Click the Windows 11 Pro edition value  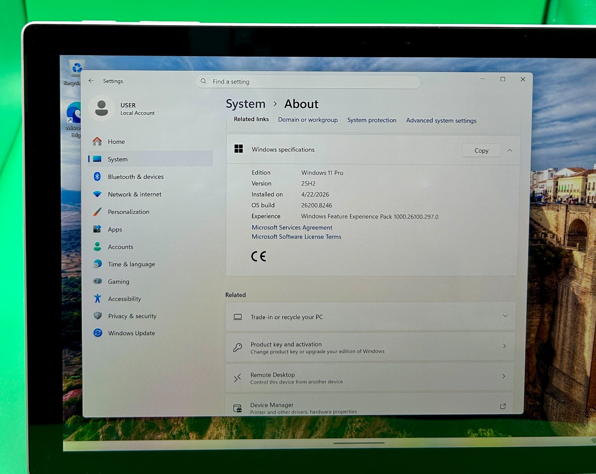tap(322, 173)
